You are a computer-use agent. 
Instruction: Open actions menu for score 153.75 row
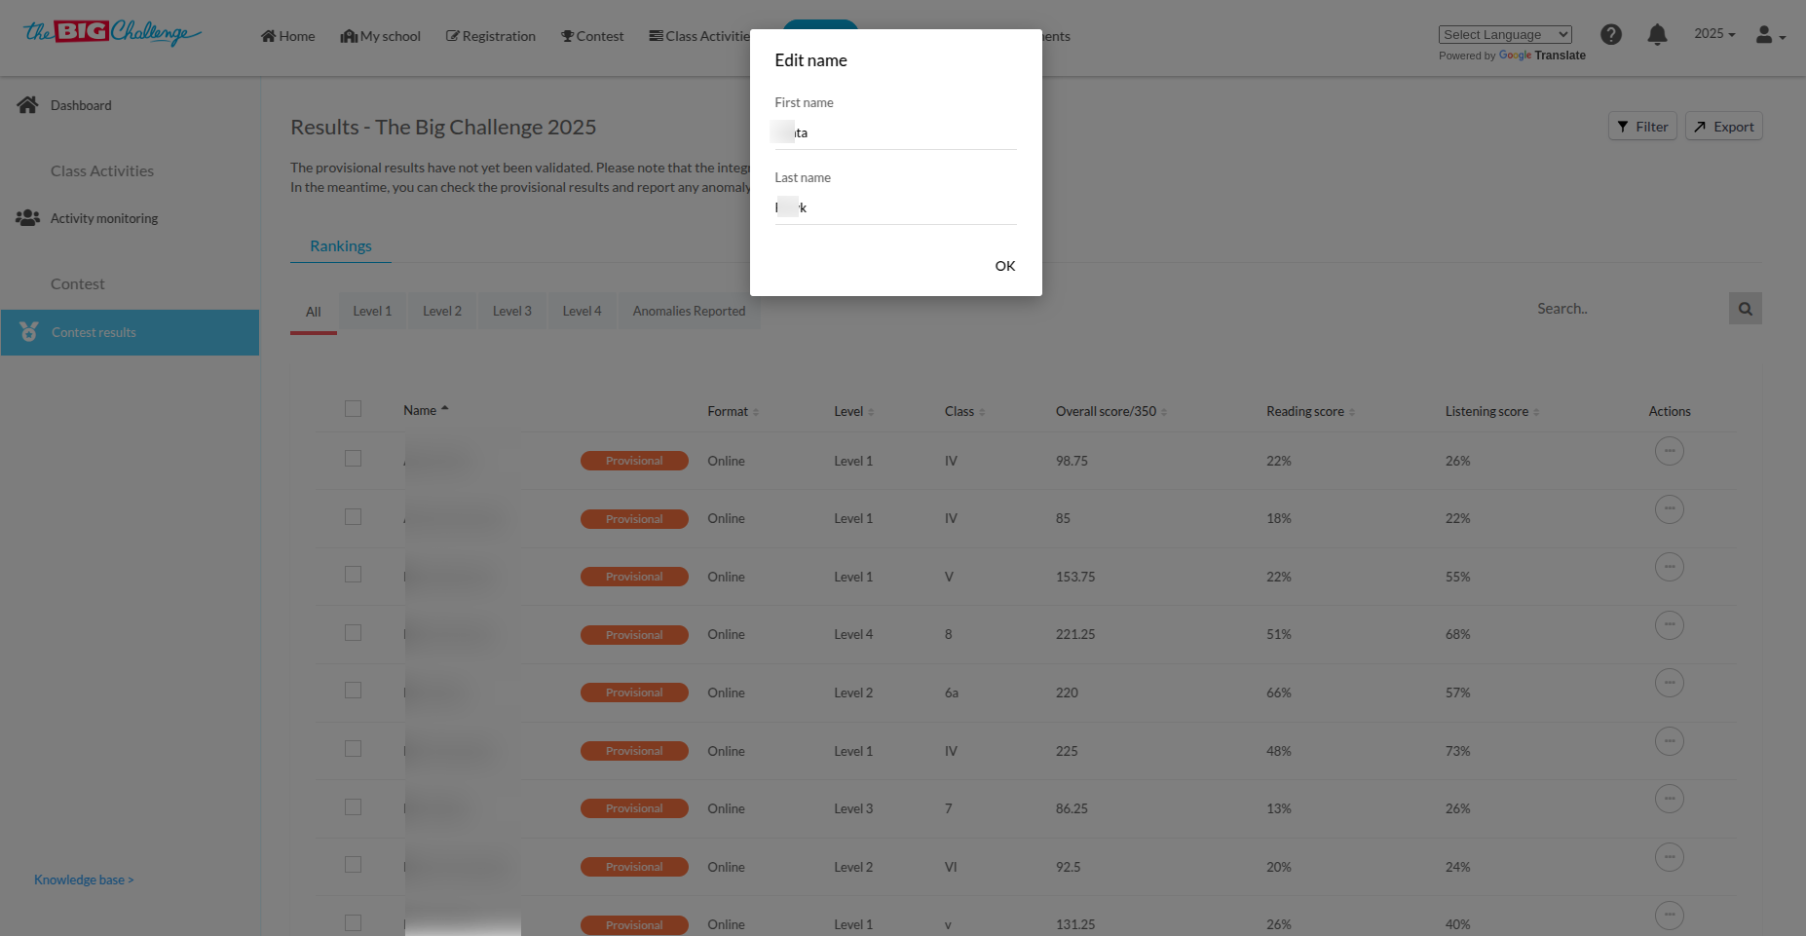[1670, 567]
